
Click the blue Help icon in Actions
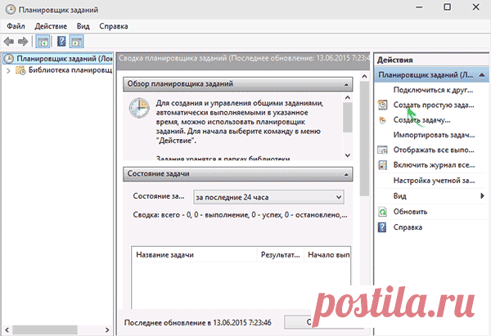click(382, 227)
